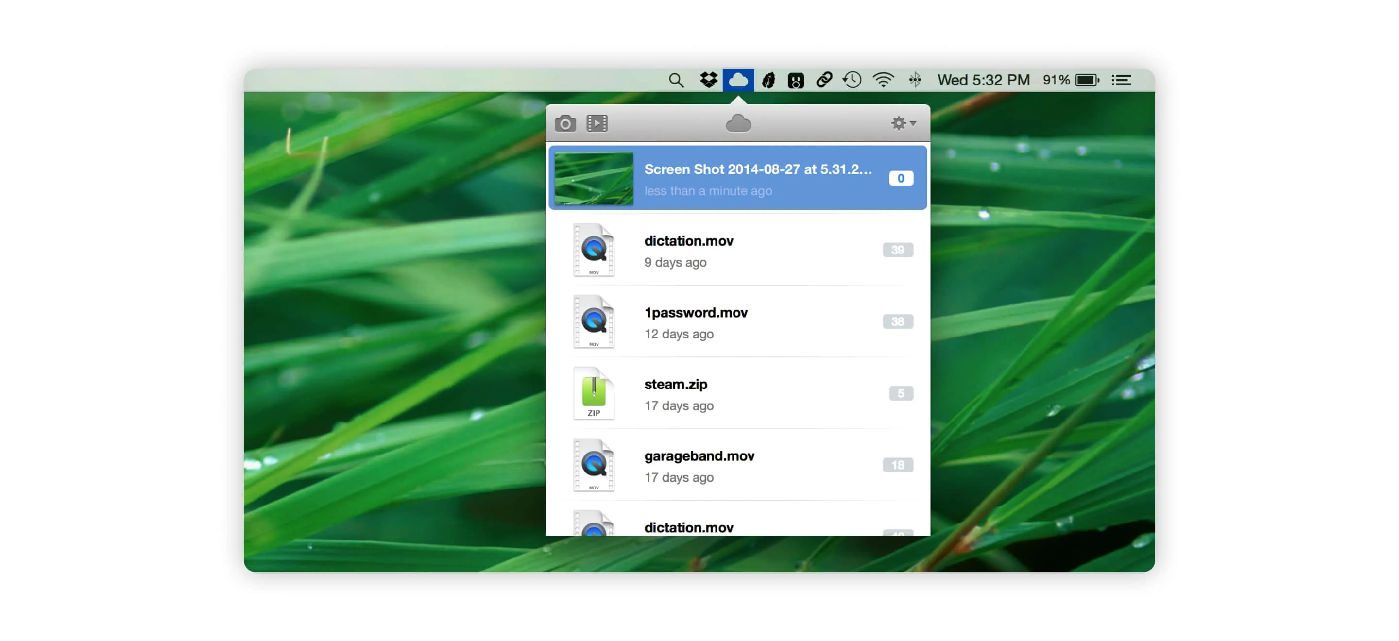This screenshot has width=1399, height=641.
Task: Click the view count badge showing 38
Action: coord(897,321)
